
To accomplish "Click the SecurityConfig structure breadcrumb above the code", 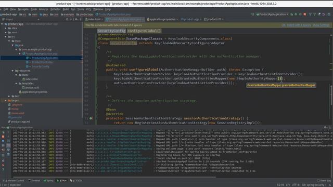I will click(111, 31).
